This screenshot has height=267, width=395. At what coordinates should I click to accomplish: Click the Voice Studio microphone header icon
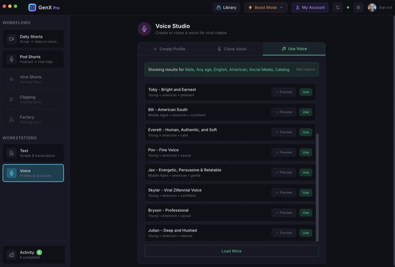[x=144, y=29]
